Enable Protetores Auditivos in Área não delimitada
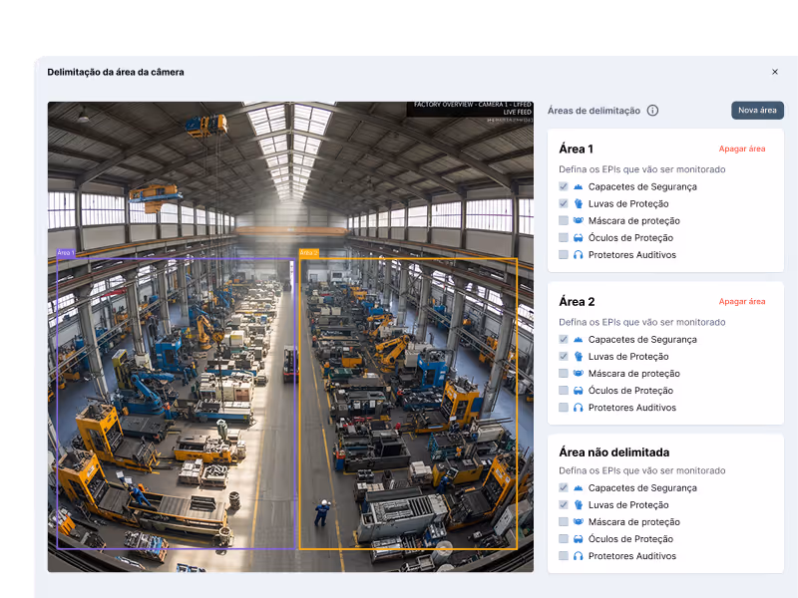Viewport: 798px width, 598px height. coord(564,556)
